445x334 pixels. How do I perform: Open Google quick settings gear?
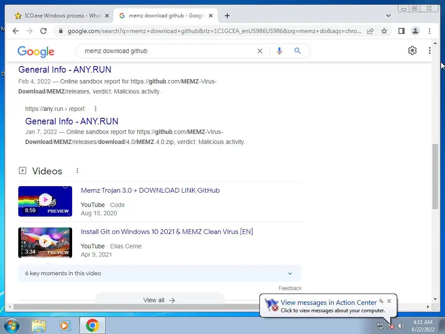pos(412,50)
